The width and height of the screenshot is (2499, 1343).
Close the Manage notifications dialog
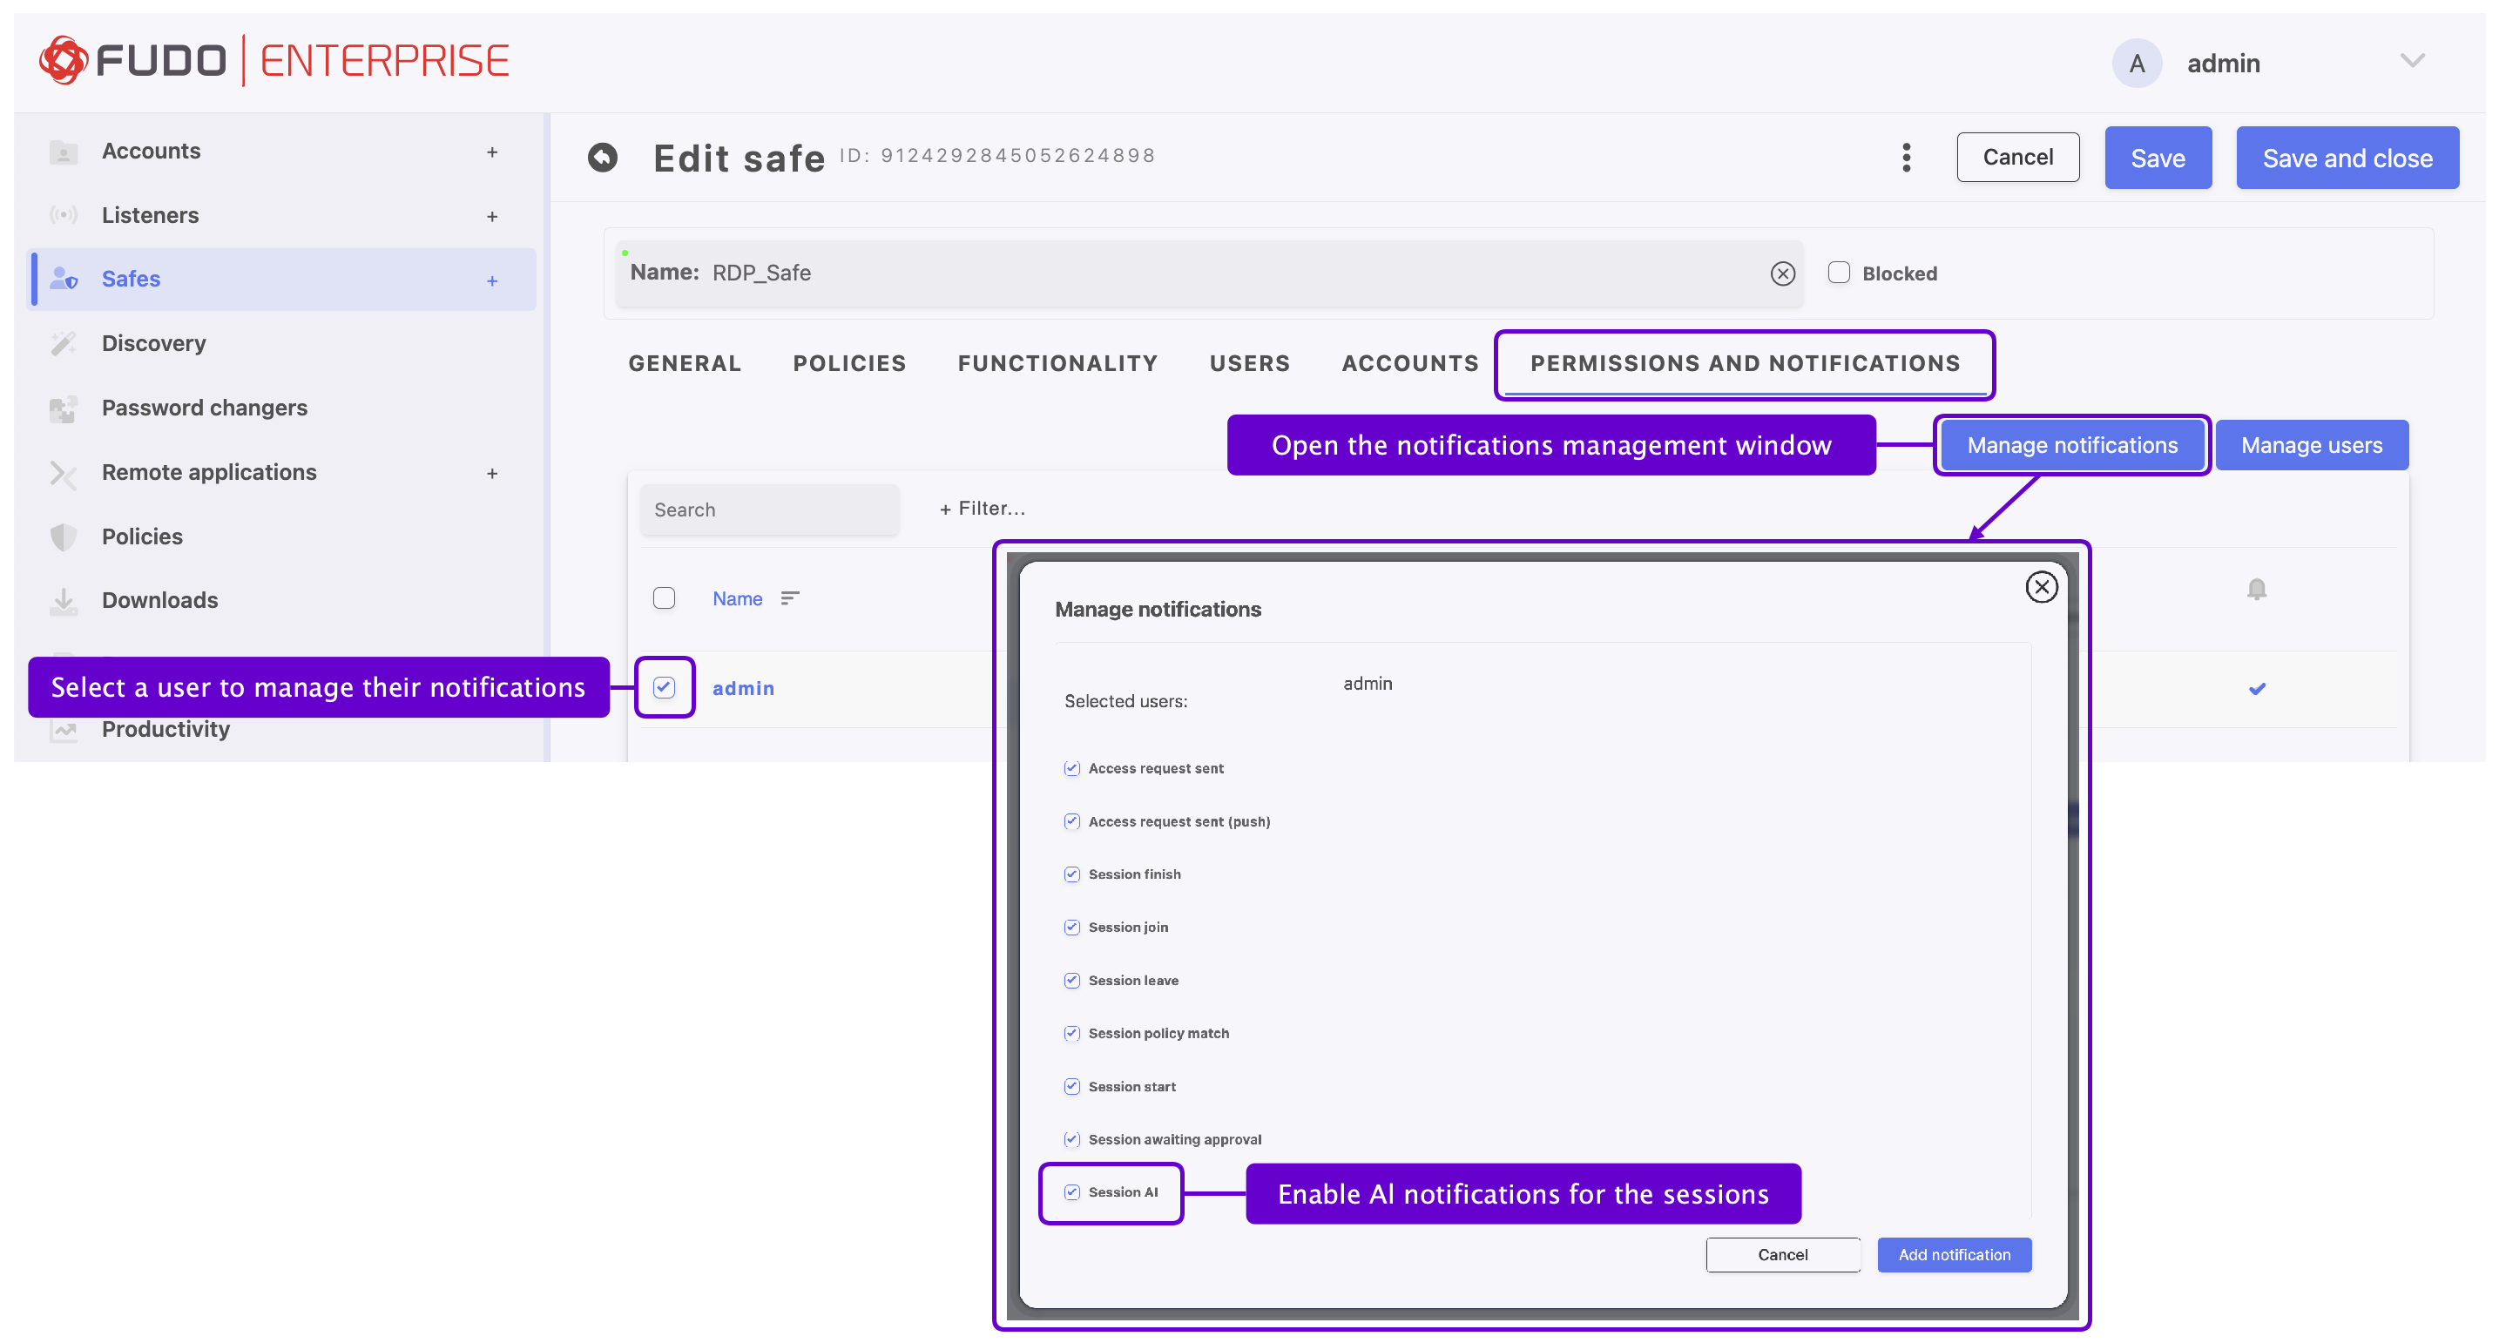click(x=2040, y=587)
